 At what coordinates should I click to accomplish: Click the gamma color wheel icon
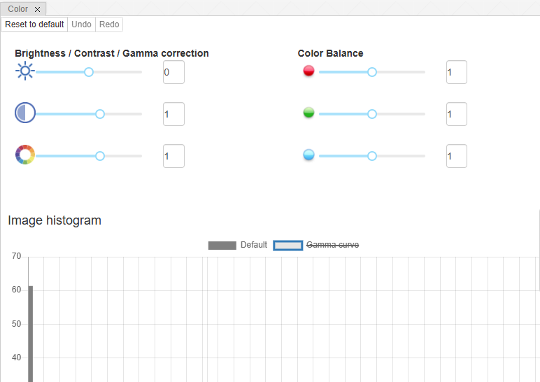point(25,155)
